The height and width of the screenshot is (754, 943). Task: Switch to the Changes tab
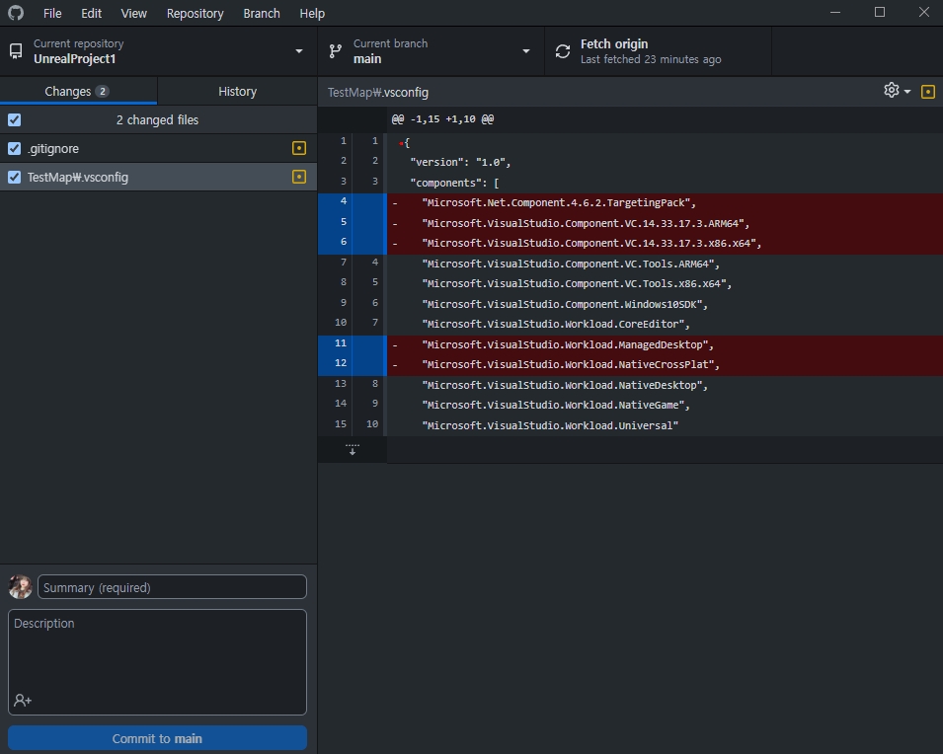78,92
